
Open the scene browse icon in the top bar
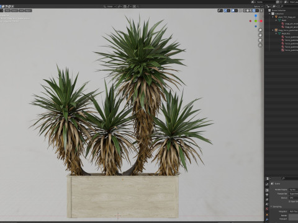[253, 2]
